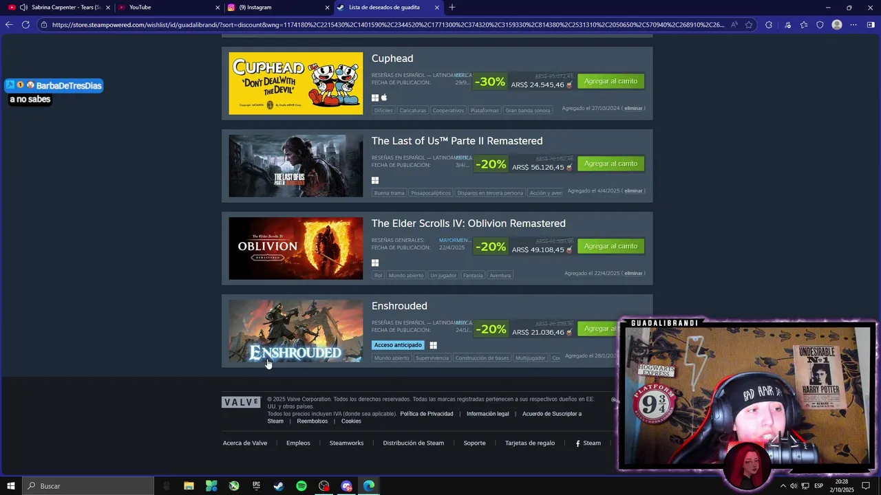The width and height of the screenshot is (881, 495).
Task: Open Epic Games Launcher from the taskbar
Action: (x=256, y=486)
